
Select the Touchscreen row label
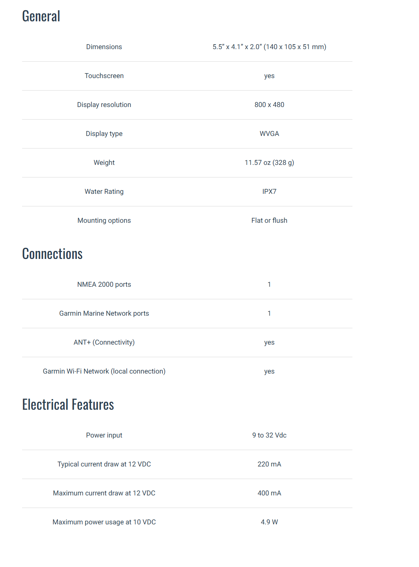click(104, 76)
